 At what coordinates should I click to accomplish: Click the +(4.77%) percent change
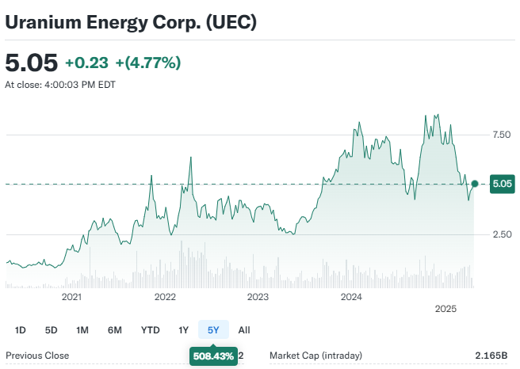point(149,62)
